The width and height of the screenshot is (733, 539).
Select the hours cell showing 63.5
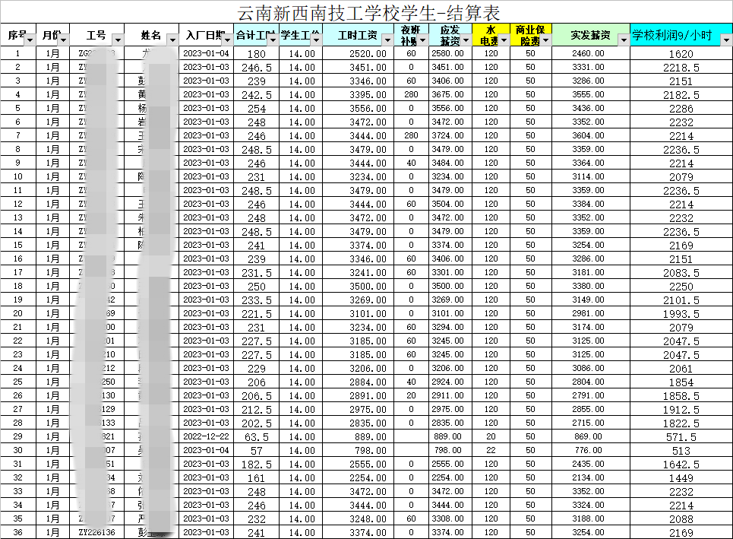(256, 436)
